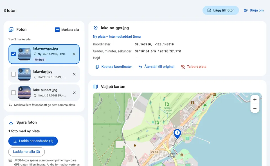Screen dimensions: 270x166
Task: Click Ta bort plats
Action: [193, 67]
